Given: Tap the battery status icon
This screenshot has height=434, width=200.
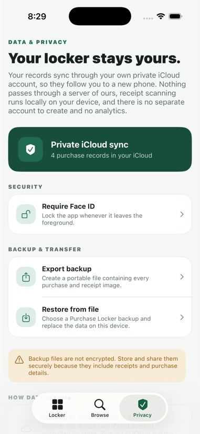Looking at the screenshot, I should [175, 16].
